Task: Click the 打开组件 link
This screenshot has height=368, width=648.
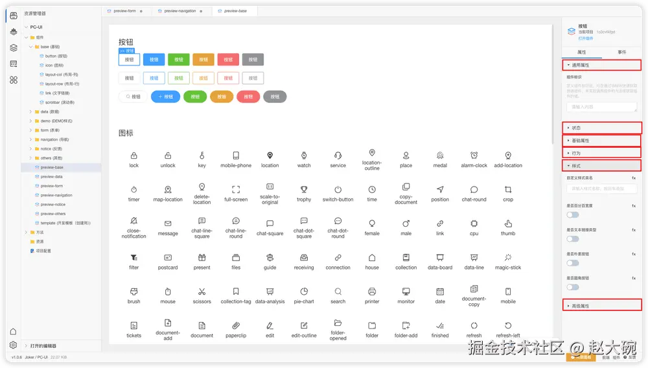Action: (x=586, y=38)
